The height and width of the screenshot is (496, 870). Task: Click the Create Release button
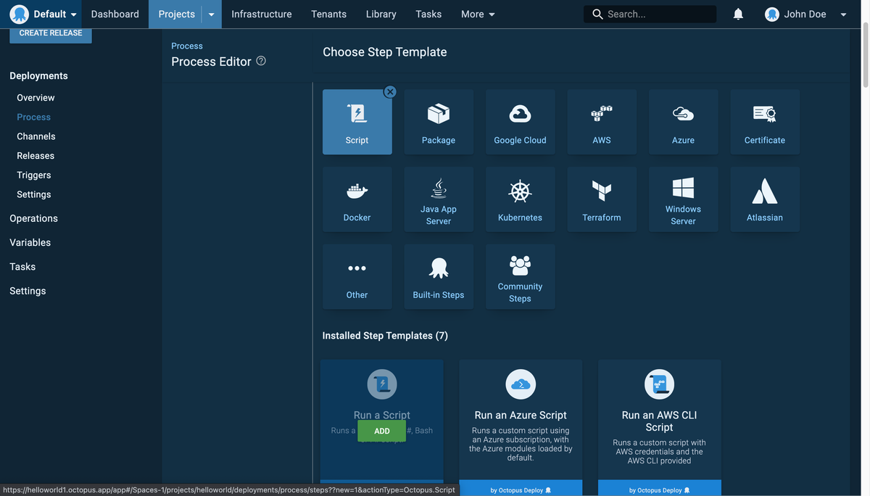coord(51,33)
